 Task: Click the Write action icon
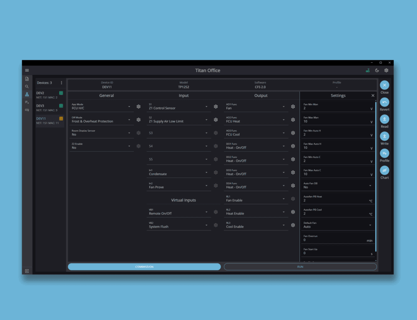click(x=384, y=137)
